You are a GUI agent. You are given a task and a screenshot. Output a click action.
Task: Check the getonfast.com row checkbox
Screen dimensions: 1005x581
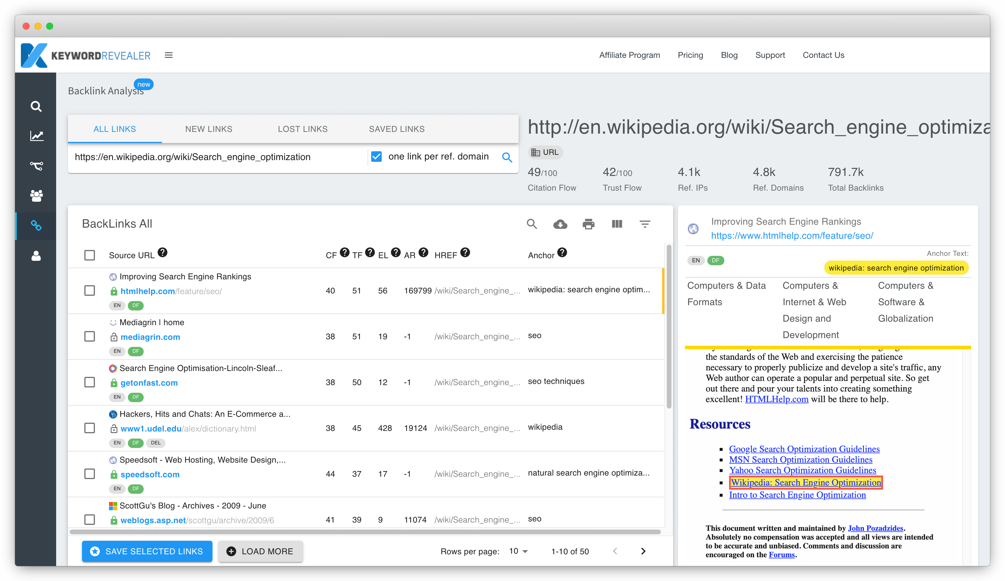89,382
